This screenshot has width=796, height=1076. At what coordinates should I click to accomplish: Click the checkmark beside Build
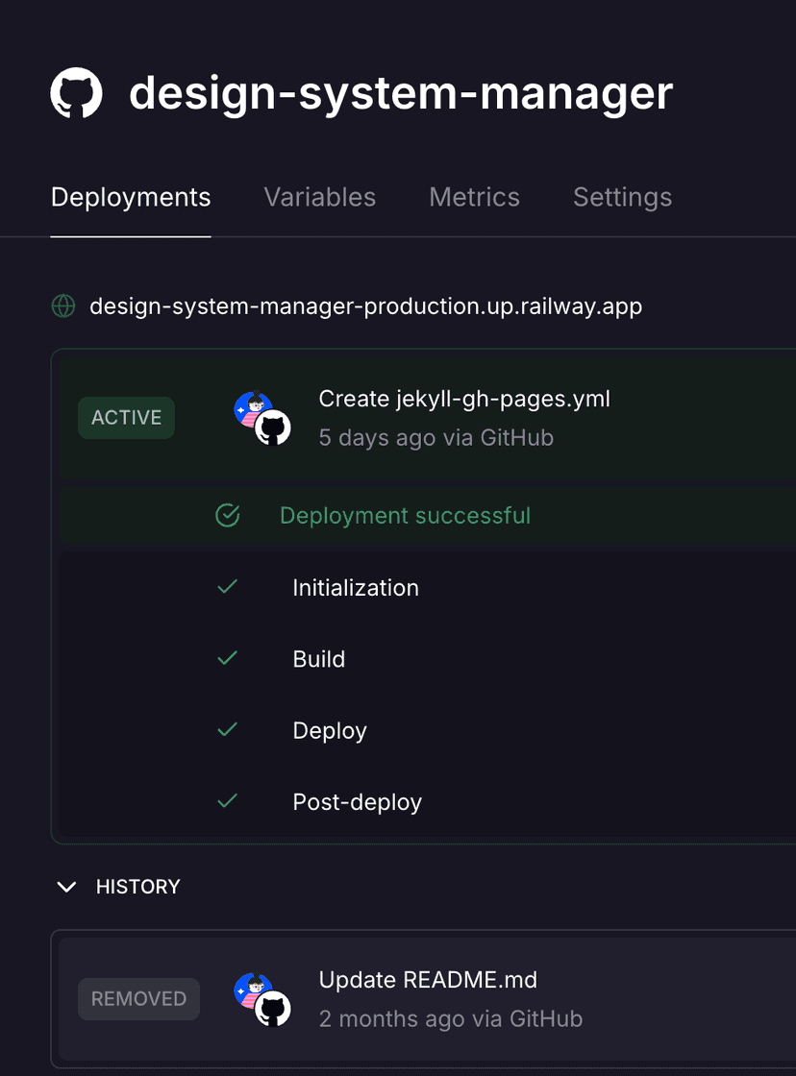(x=227, y=659)
